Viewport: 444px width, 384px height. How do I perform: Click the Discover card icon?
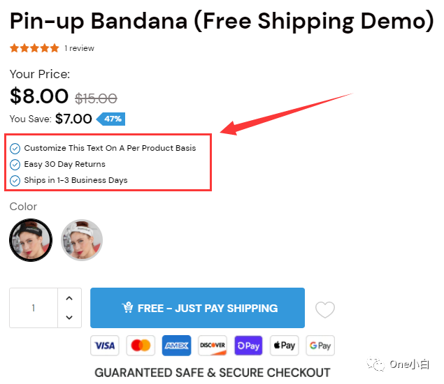point(213,346)
